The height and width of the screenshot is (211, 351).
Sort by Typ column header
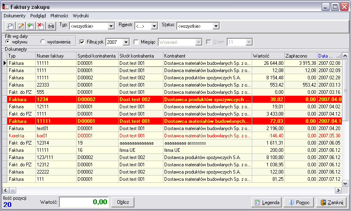pos(21,56)
